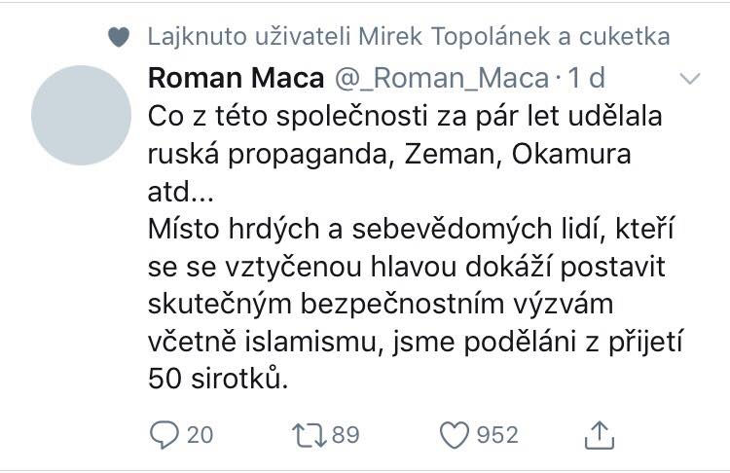Open the tweet options chevron menu
Image resolution: width=730 pixels, height=473 pixels.
(690, 78)
